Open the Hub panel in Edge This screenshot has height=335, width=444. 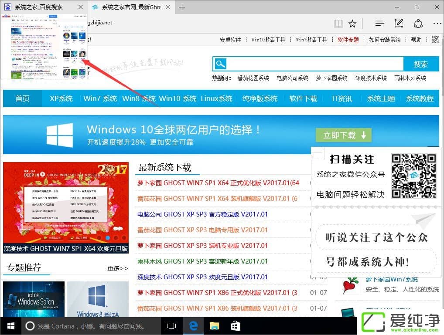click(379, 24)
